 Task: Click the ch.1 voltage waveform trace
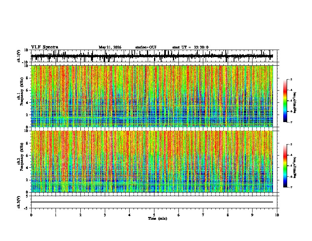tap(152, 56)
